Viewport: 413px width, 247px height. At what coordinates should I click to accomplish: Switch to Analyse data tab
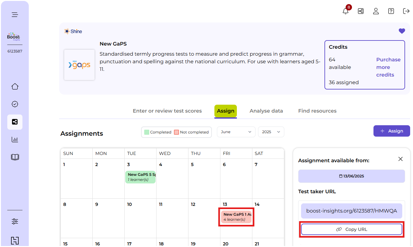point(266,111)
